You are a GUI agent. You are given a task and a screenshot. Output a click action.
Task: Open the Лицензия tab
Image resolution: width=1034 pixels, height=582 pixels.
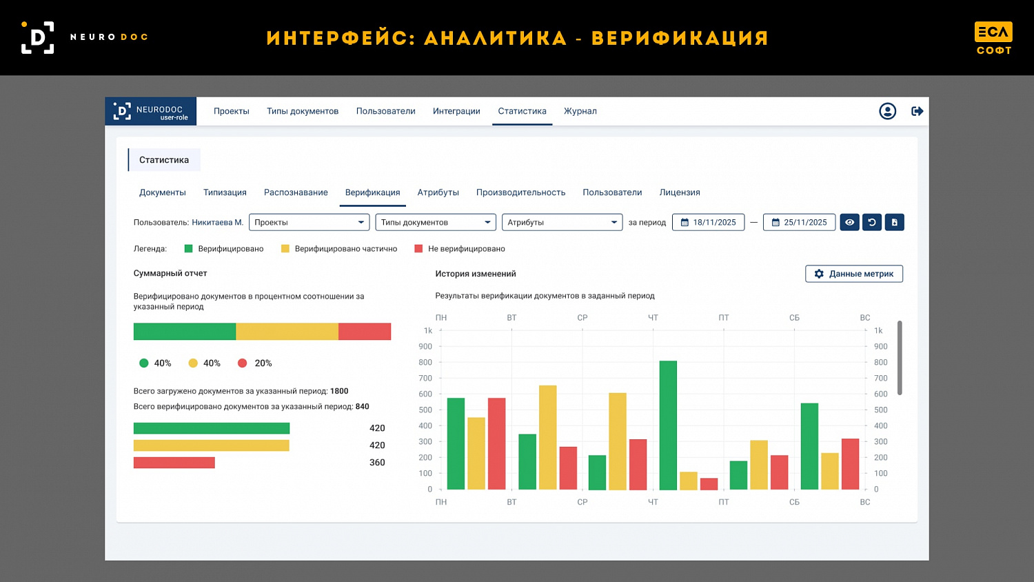(680, 192)
